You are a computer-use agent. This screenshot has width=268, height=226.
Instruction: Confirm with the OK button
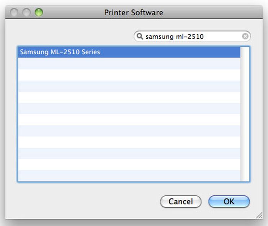pyautogui.click(x=229, y=202)
